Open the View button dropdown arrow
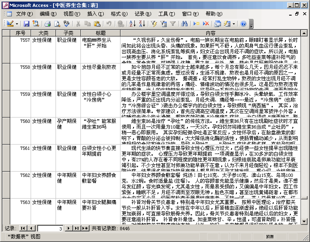 tap(17, 24)
